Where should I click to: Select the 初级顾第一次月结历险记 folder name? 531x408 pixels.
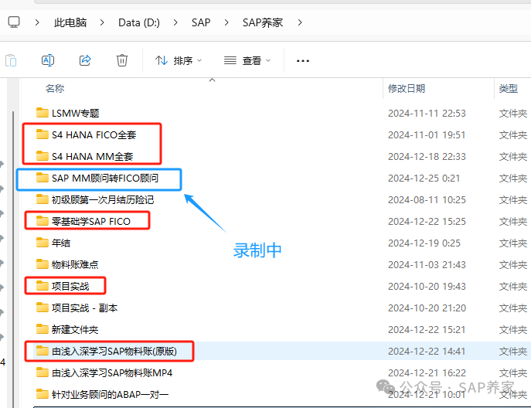coord(103,200)
